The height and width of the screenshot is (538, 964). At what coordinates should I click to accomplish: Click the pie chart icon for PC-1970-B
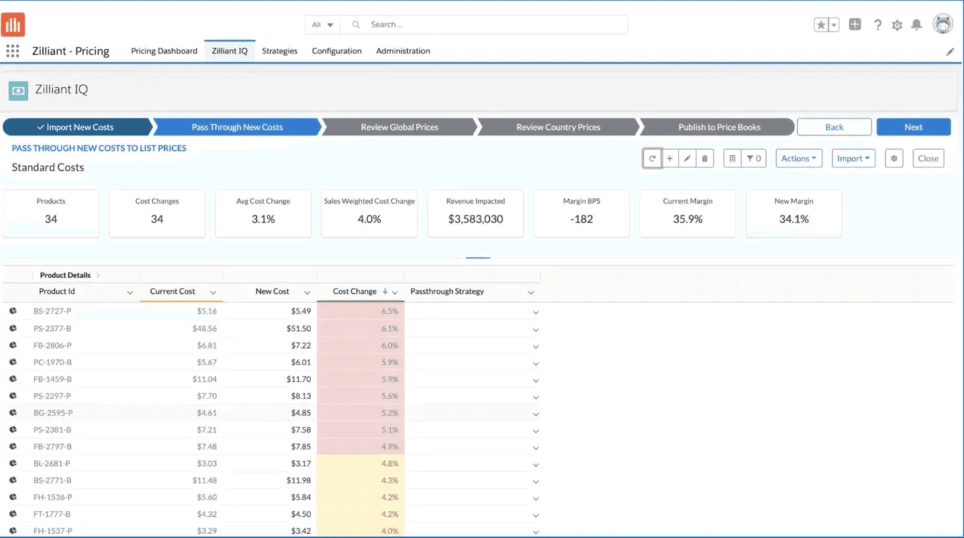pos(13,361)
